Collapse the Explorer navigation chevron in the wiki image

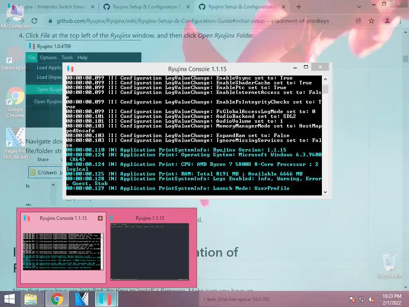click(53, 185)
